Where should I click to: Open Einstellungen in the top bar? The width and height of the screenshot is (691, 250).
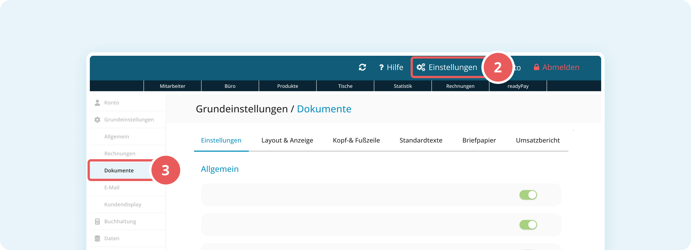tap(447, 67)
